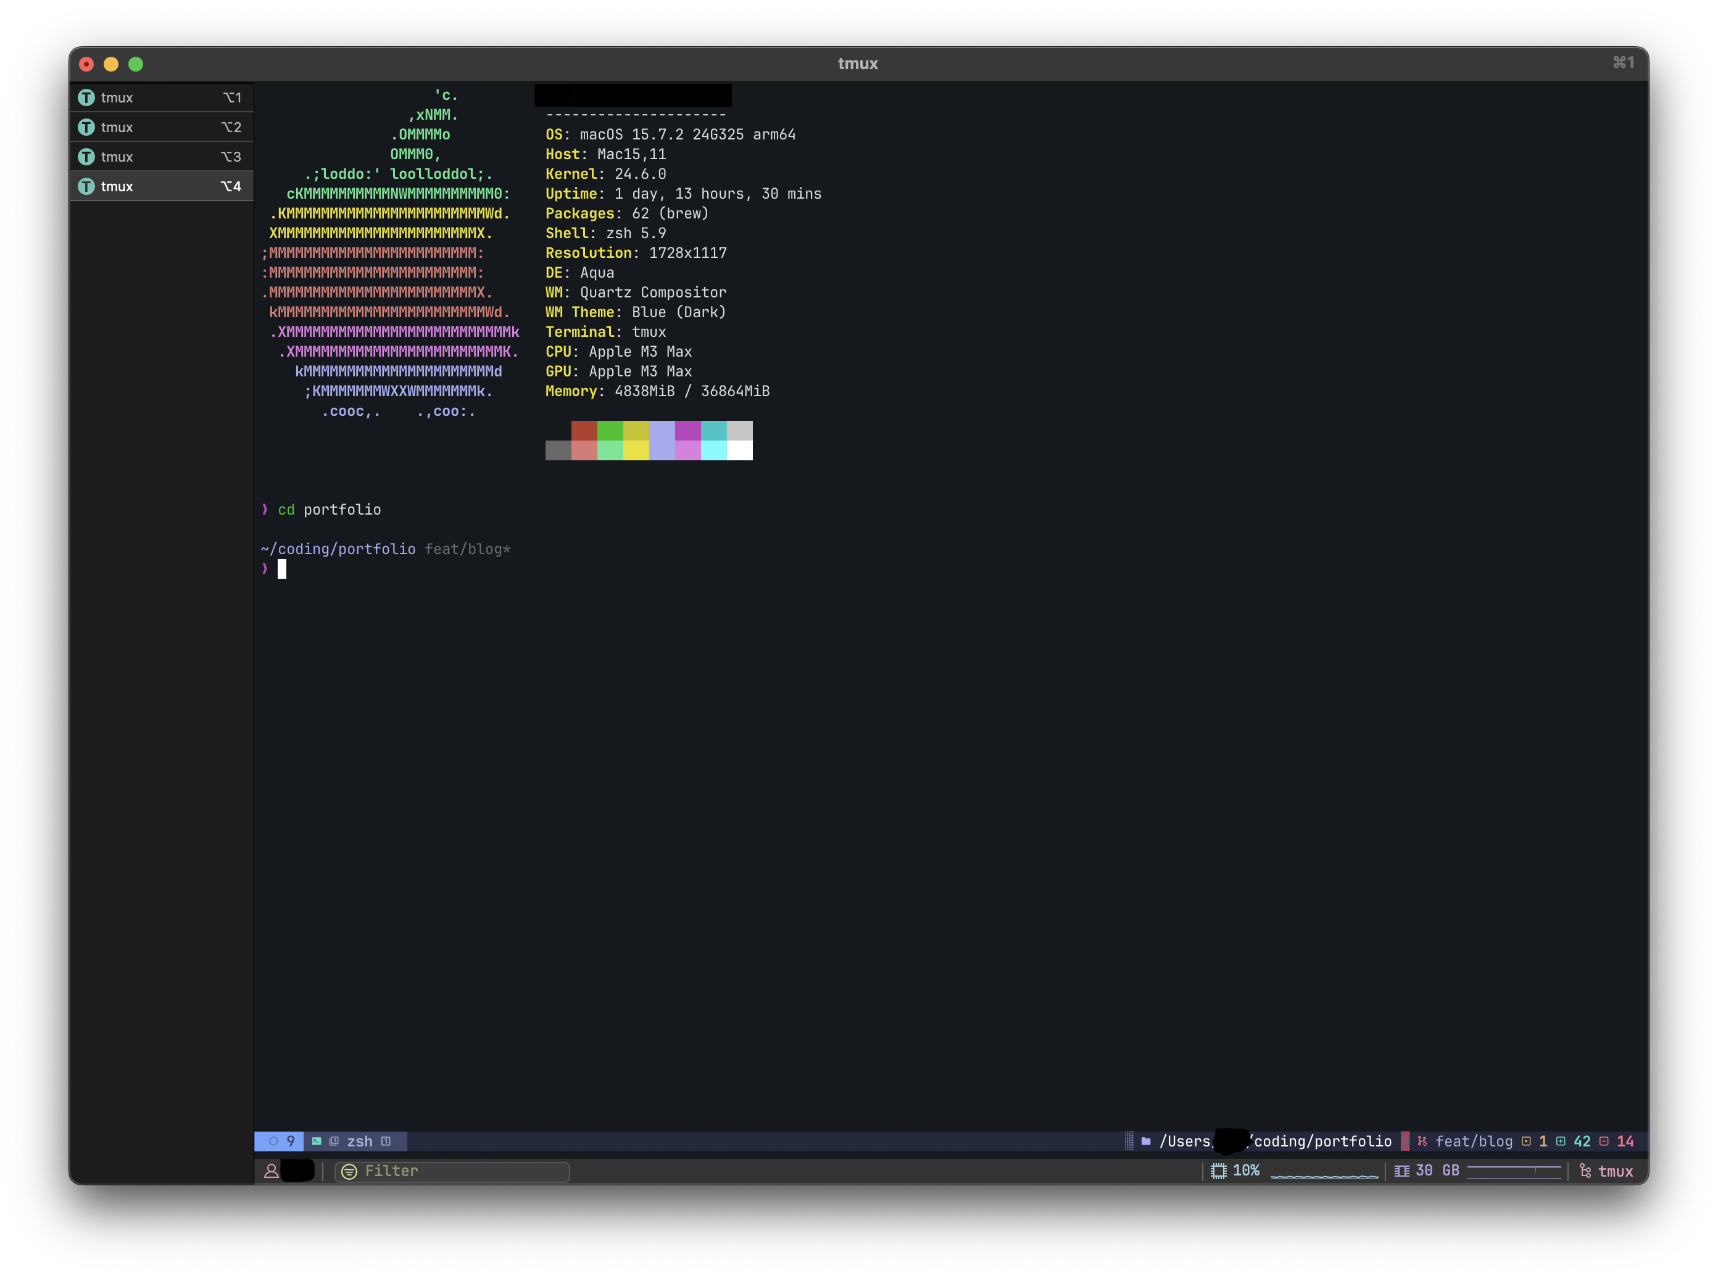Click the memory usage graph beside 30 GB
Viewport: 1718px width, 1276px height.
[x=1514, y=1171]
